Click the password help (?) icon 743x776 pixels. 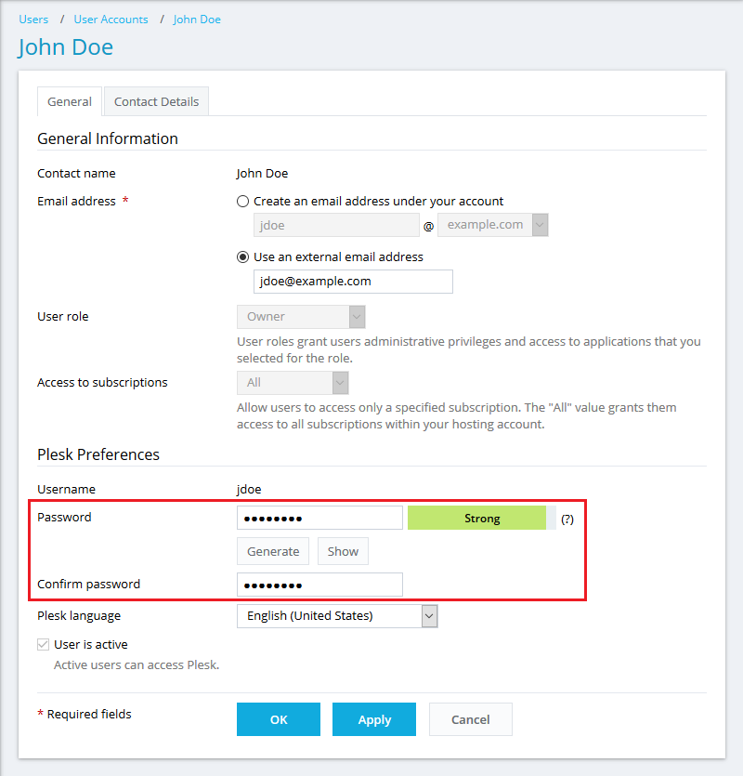[x=567, y=520]
